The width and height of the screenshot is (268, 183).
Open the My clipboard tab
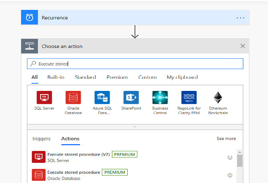[x=182, y=77]
